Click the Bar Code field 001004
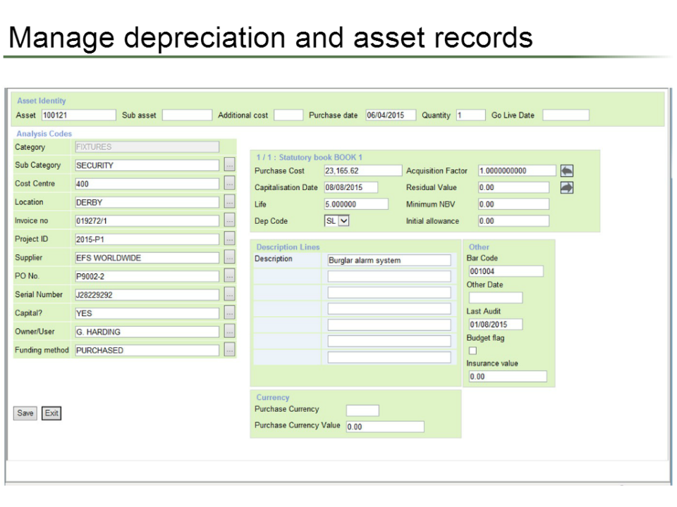 click(x=506, y=271)
